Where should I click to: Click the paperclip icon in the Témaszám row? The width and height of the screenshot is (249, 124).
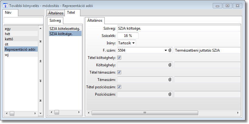(170, 79)
